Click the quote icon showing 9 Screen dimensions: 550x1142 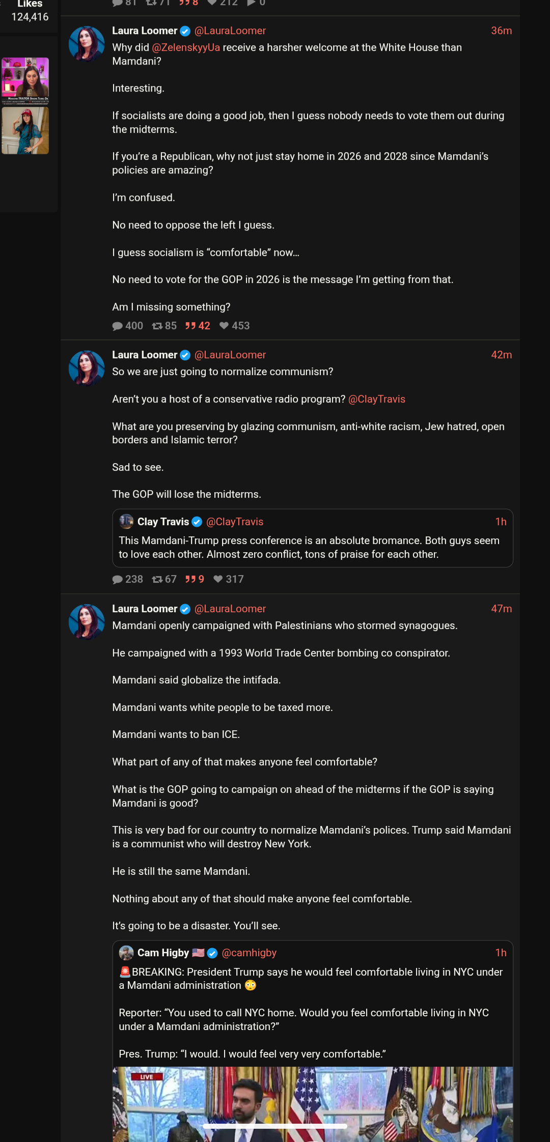click(190, 579)
